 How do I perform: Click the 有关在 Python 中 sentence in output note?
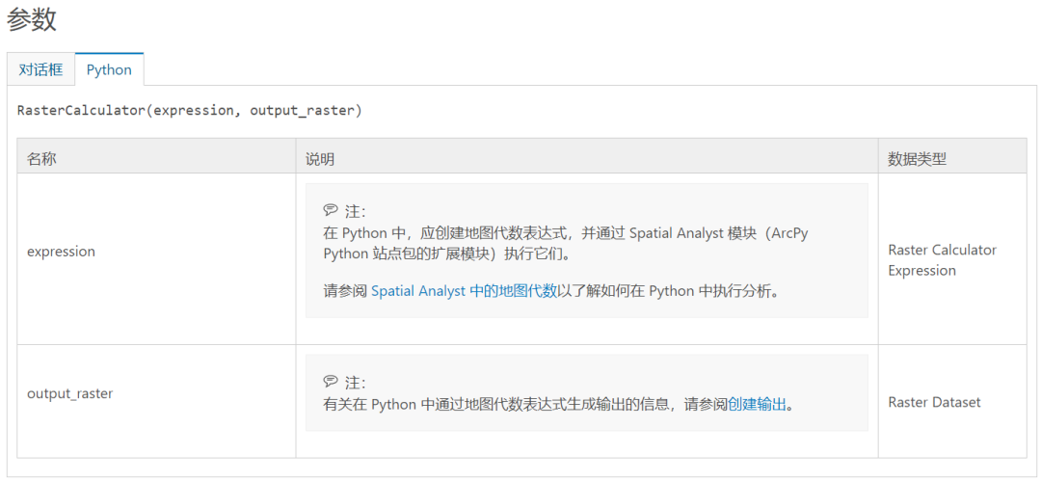558,404
